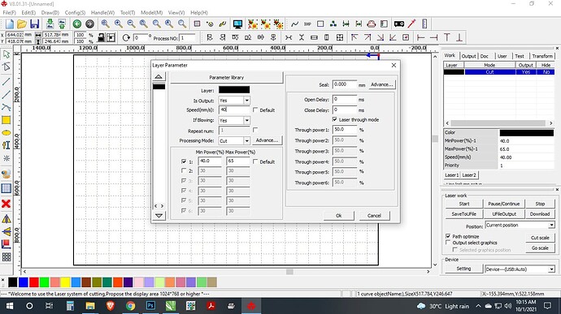Open the red laser app in taskbar

[251, 306]
